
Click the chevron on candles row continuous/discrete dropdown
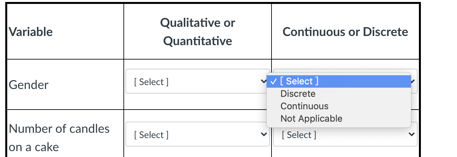(x=412, y=134)
